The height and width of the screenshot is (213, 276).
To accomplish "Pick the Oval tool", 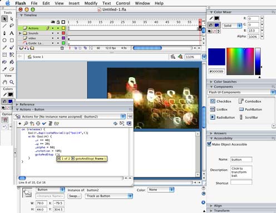I will point(4,40).
